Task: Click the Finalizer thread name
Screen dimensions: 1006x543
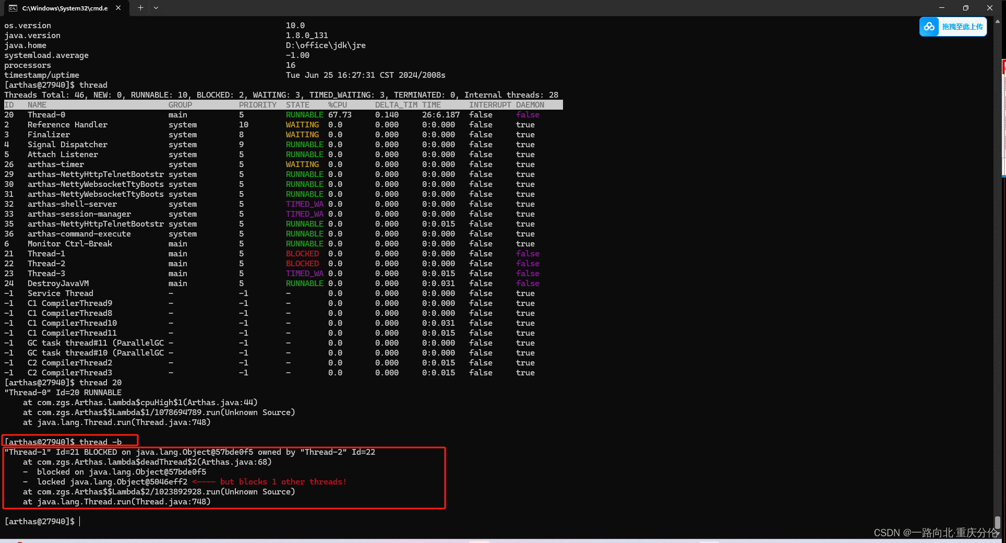Action: [49, 135]
